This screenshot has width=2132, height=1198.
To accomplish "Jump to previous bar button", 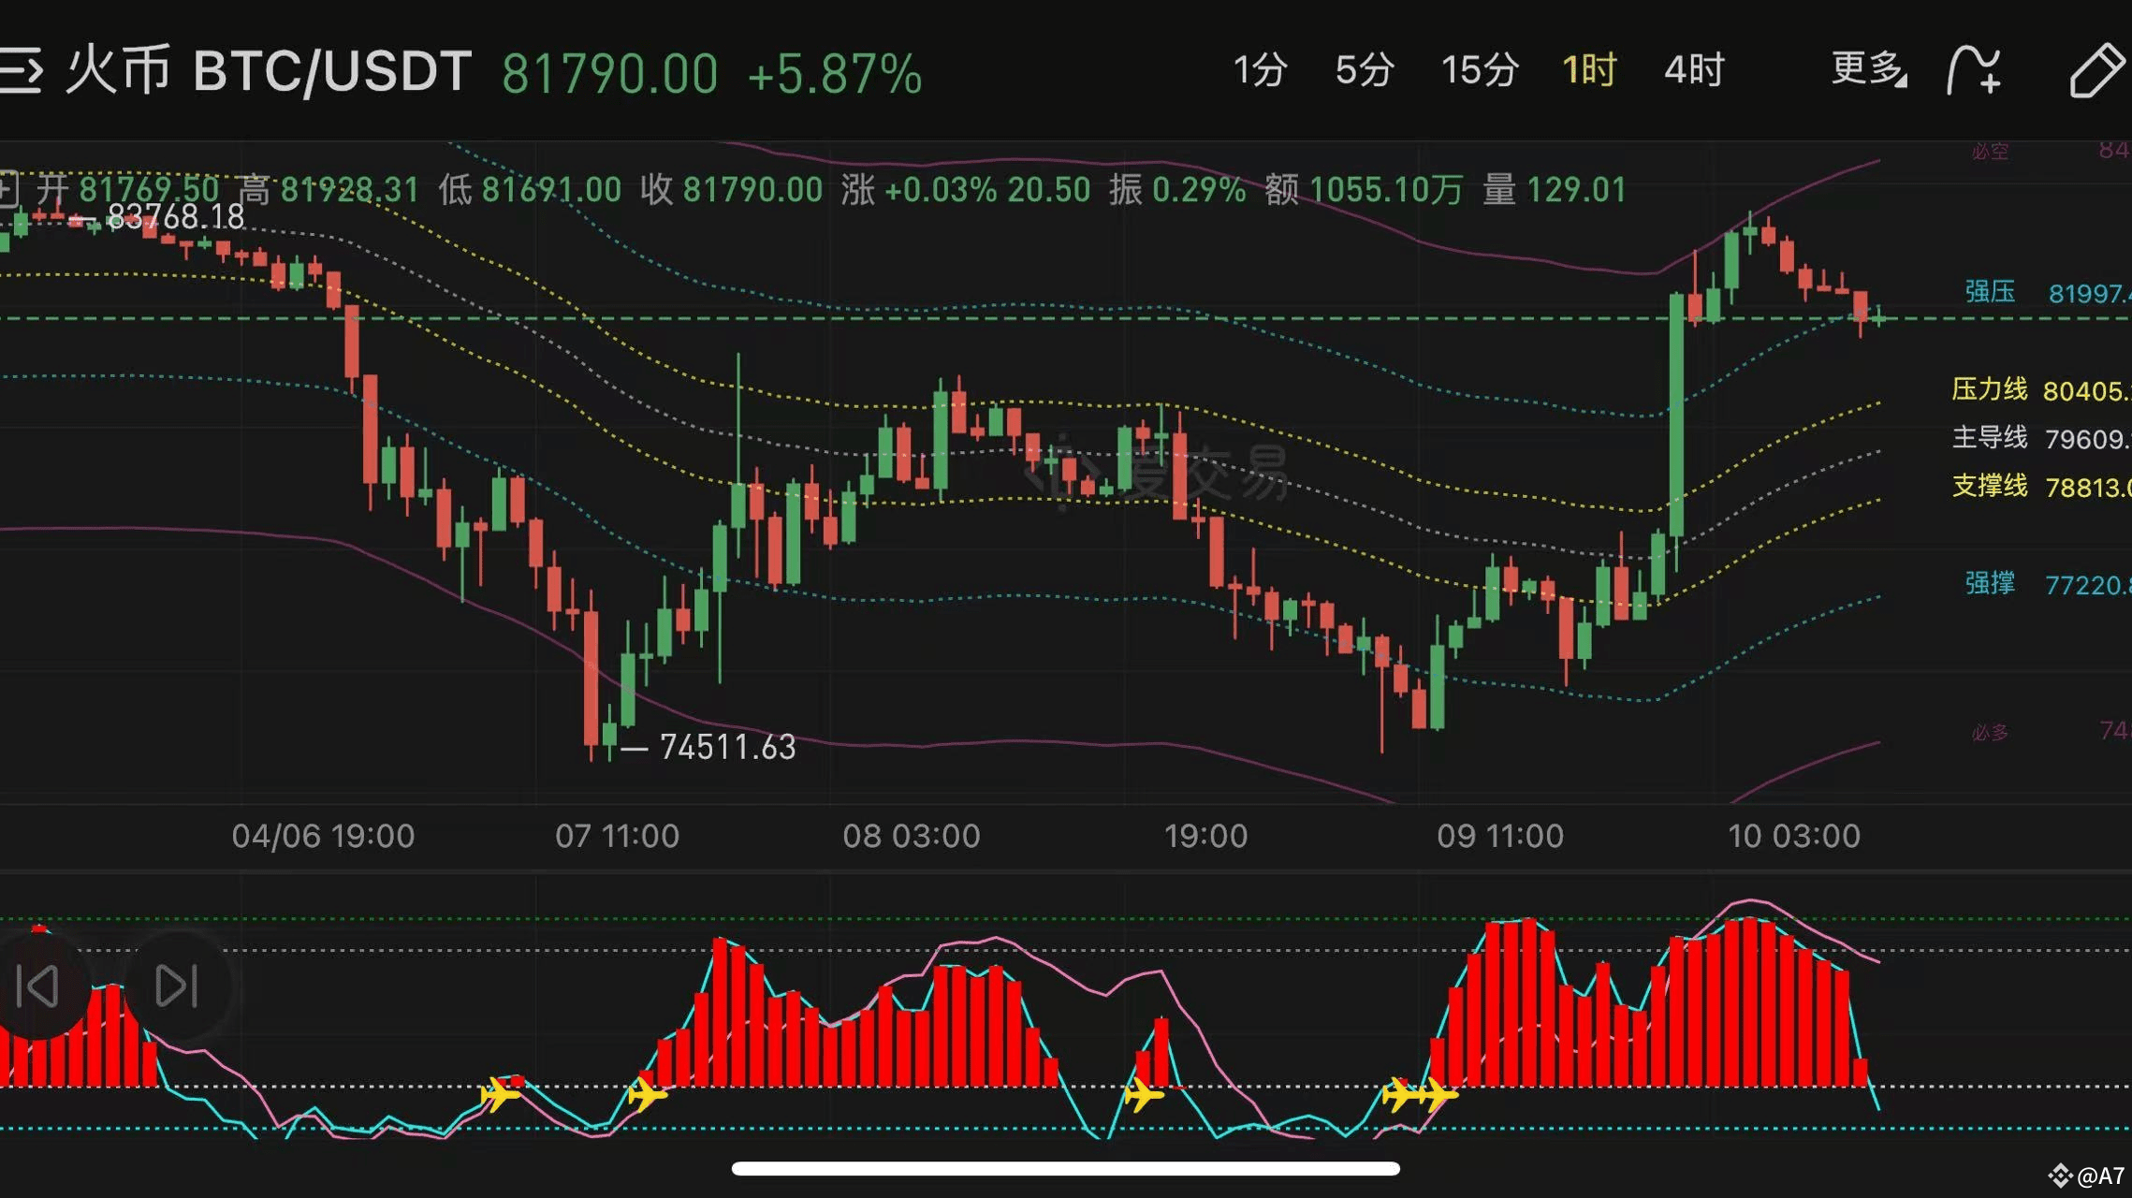I will pyautogui.click(x=37, y=986).
